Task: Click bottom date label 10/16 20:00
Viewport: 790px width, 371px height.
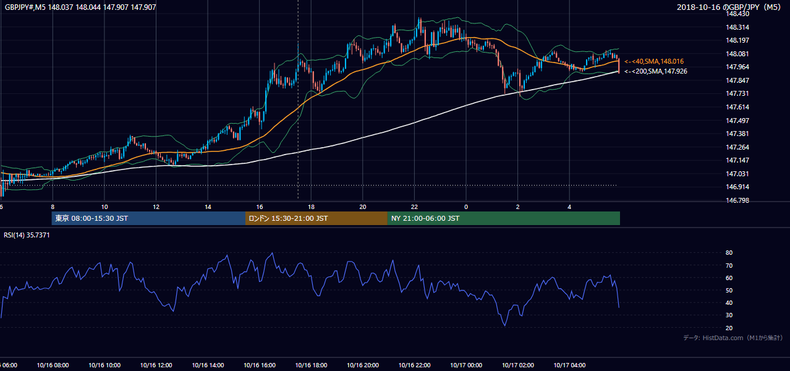Action: pos(363,365)
